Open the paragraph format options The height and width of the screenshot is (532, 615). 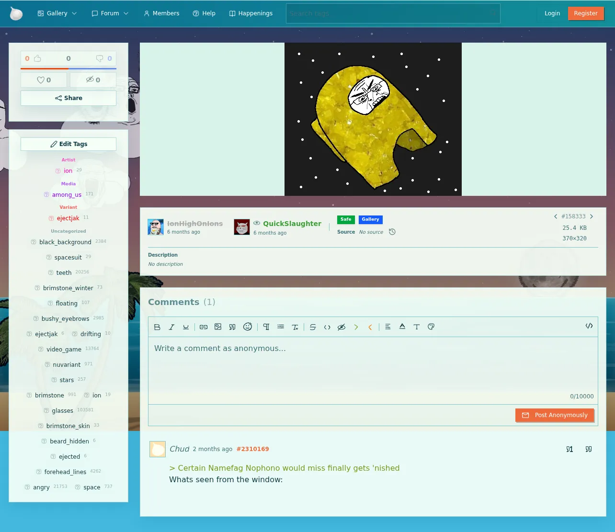coord(266,327)
